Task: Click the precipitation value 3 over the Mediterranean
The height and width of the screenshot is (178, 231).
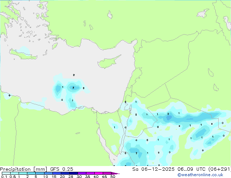Action: tap(73, 88)
